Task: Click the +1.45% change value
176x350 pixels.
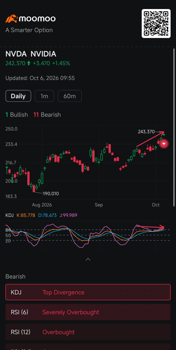Action: click(x=61, y=63)
